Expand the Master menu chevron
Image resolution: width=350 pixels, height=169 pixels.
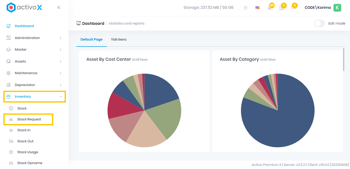click(60, 50)
